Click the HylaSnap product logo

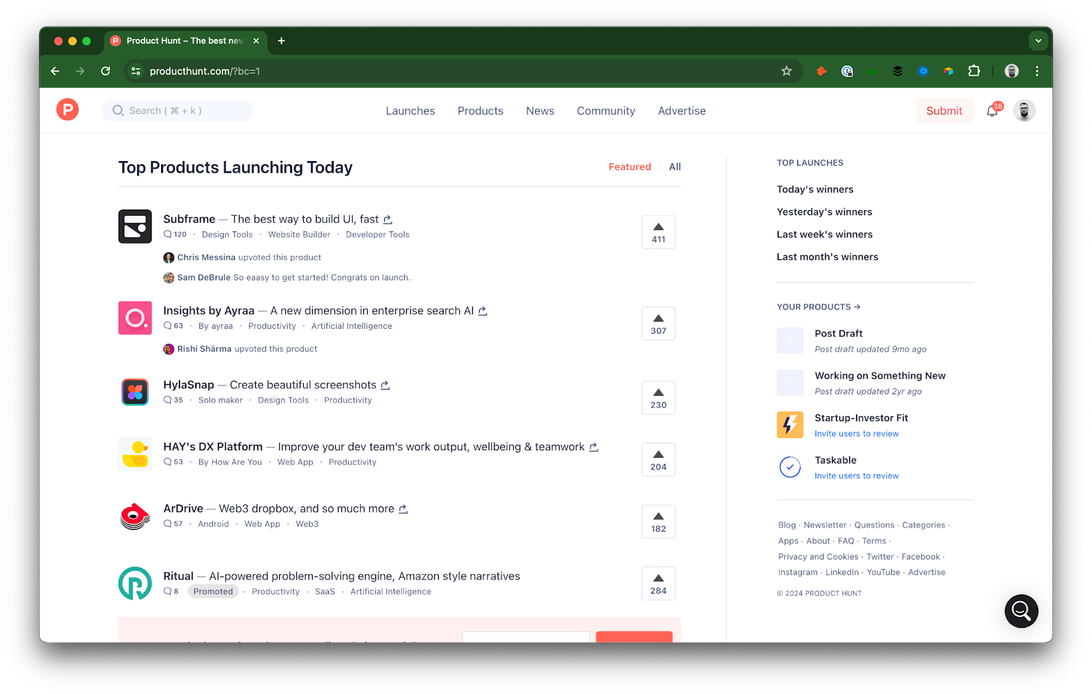tap(135, 392)
